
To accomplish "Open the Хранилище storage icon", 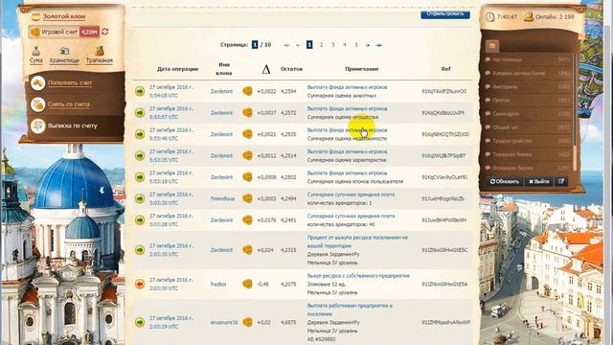I will point(64,51).
